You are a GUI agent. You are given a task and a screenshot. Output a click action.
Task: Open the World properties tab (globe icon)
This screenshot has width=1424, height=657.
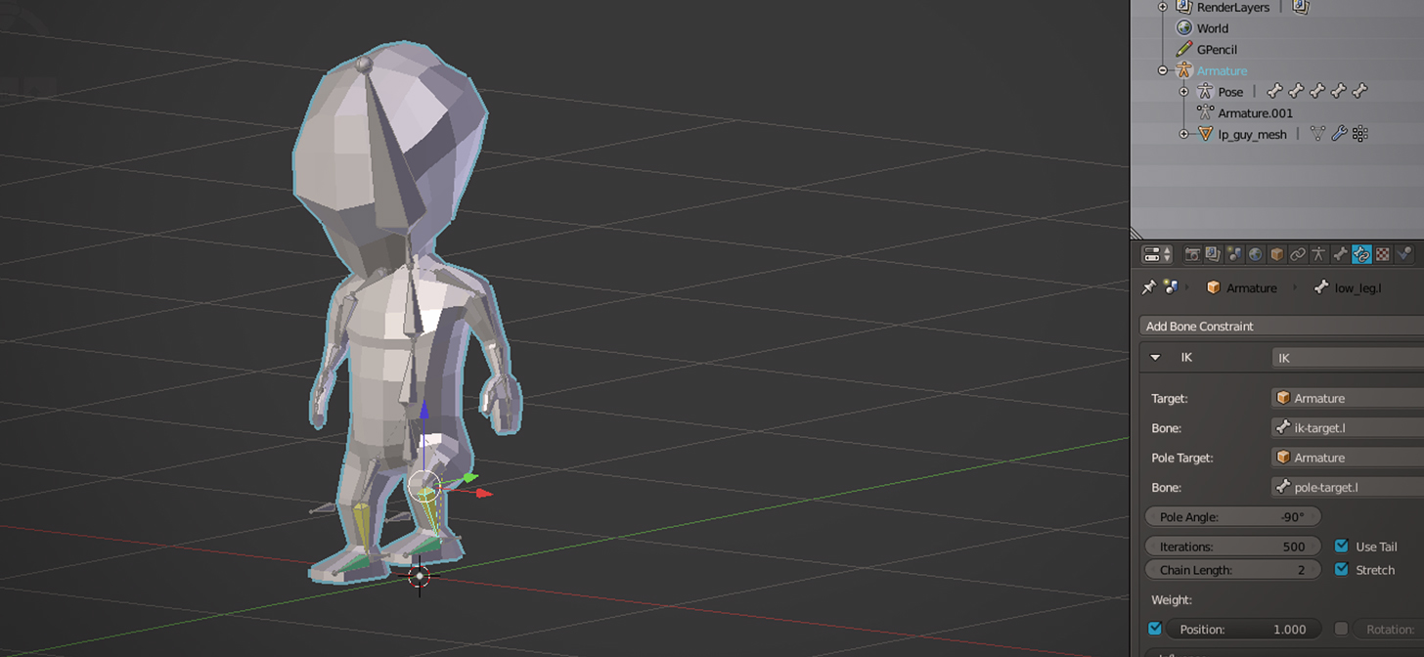1256,254
